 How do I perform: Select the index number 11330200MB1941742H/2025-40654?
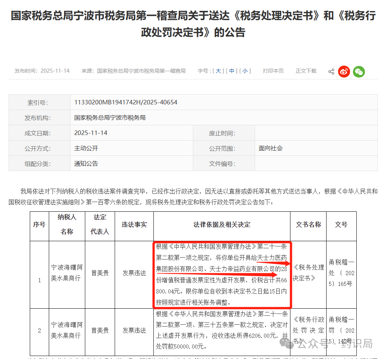(126, 102)
